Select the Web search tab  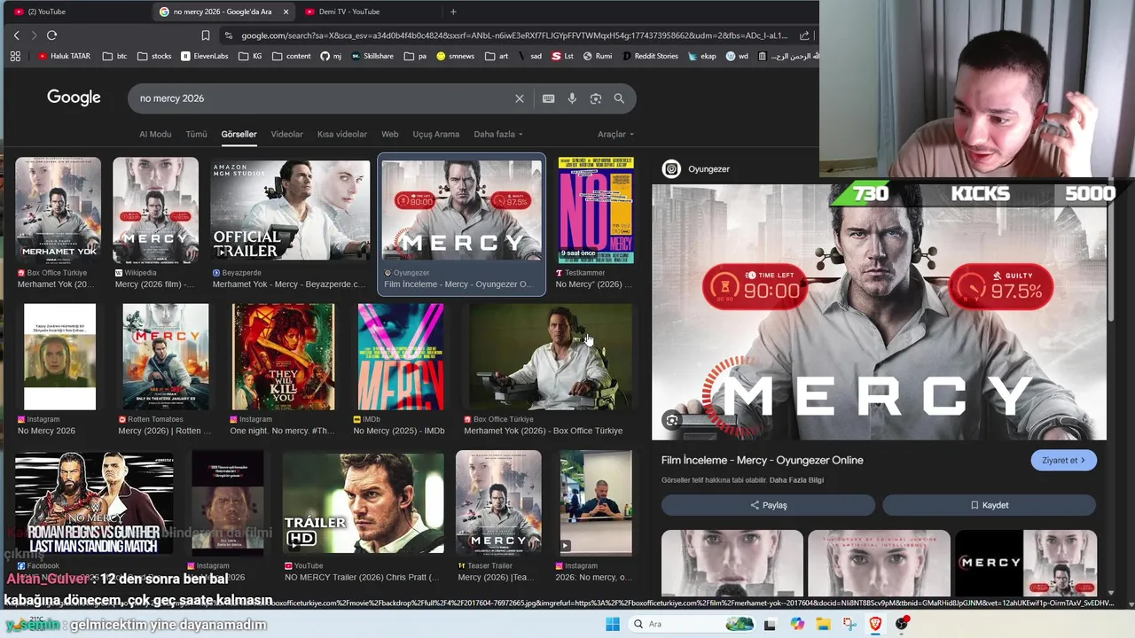click(x=390, y=134)
